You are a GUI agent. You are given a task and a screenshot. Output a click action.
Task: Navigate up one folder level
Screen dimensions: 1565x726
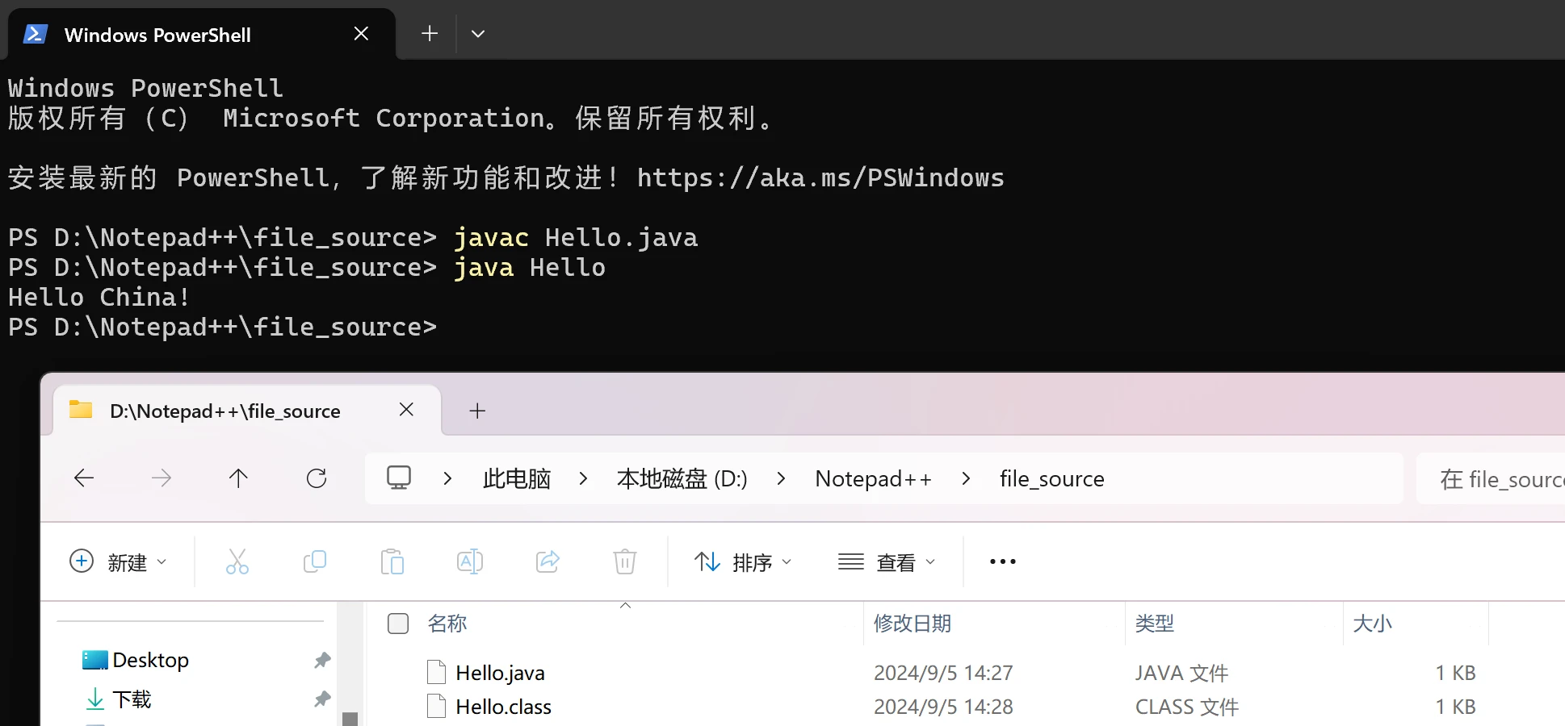(x=238, y=478)
